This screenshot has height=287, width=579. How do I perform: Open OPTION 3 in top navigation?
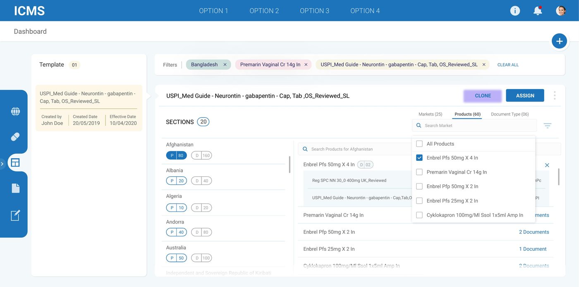pyautogui.click(x=315, y=11)
